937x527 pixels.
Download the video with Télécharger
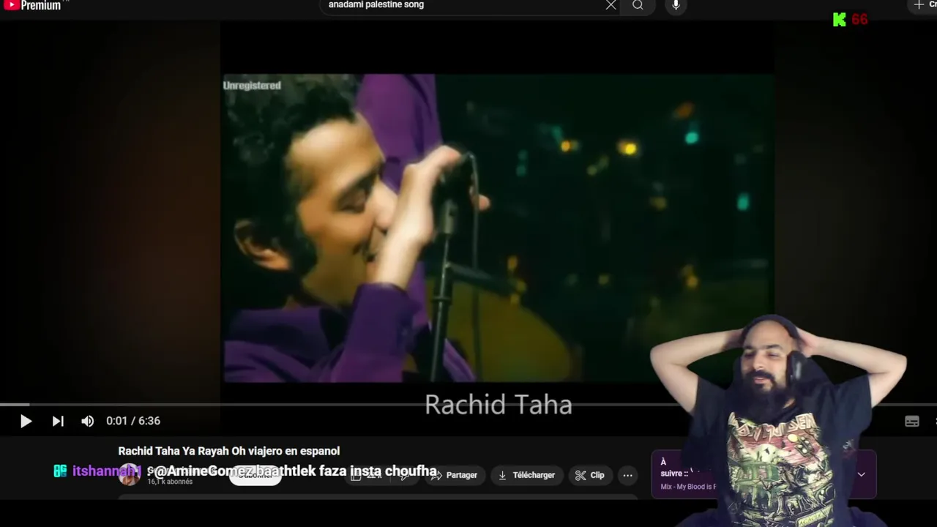[526, 475]
